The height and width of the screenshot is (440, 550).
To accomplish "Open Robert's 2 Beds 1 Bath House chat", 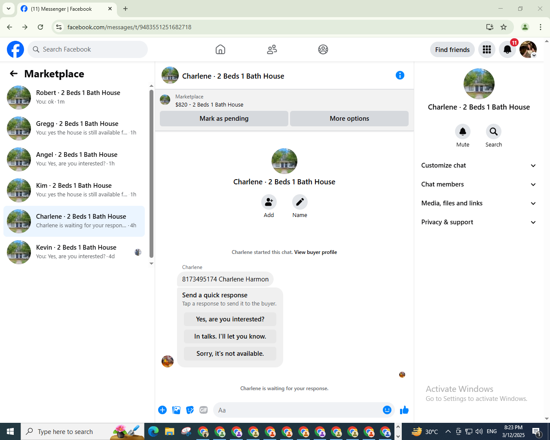I will point(74,98).
